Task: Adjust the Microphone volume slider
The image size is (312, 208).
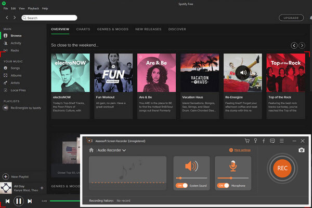Action: [x=233, y=178]
